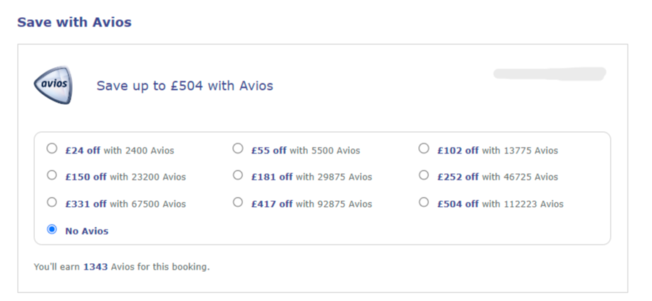Image resolution: width=652 pixels, height=301 pixels.
Task: Click the 1343 Avios earned text
Action: tap(95, 267)
